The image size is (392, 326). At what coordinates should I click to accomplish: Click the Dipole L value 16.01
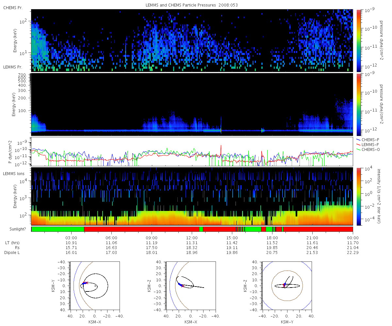[71, 253]
